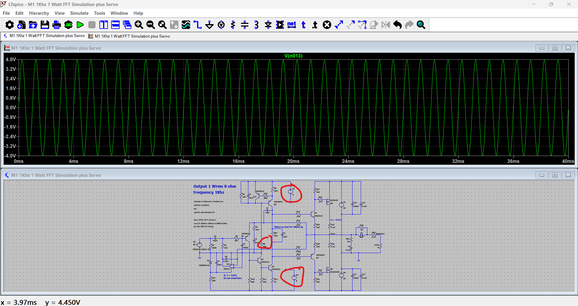Place a Net label

click(x=292, y=25)
